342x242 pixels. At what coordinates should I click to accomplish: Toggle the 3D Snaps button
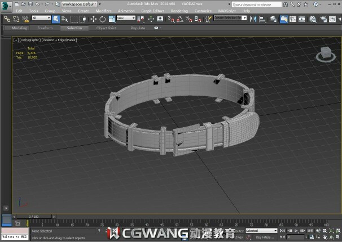(x=171, y=19)
